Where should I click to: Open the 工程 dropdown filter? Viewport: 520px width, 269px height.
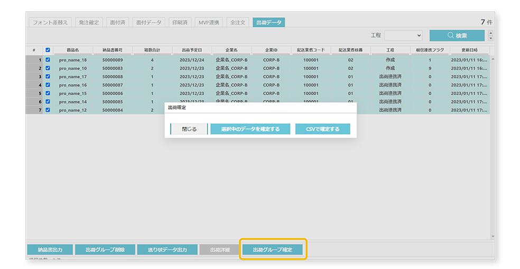tap(403, 35)
